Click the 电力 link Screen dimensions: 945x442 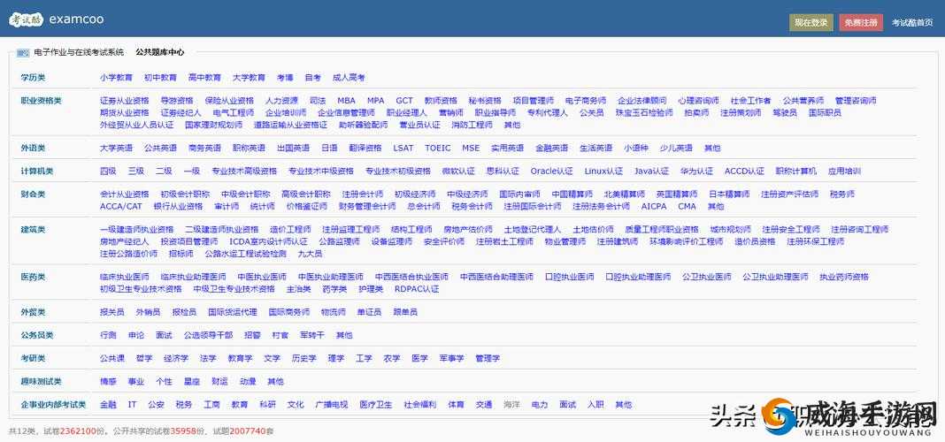coord(540,405)
